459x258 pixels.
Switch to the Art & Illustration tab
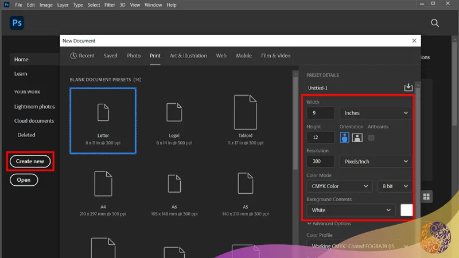click(x=188, y=56)
